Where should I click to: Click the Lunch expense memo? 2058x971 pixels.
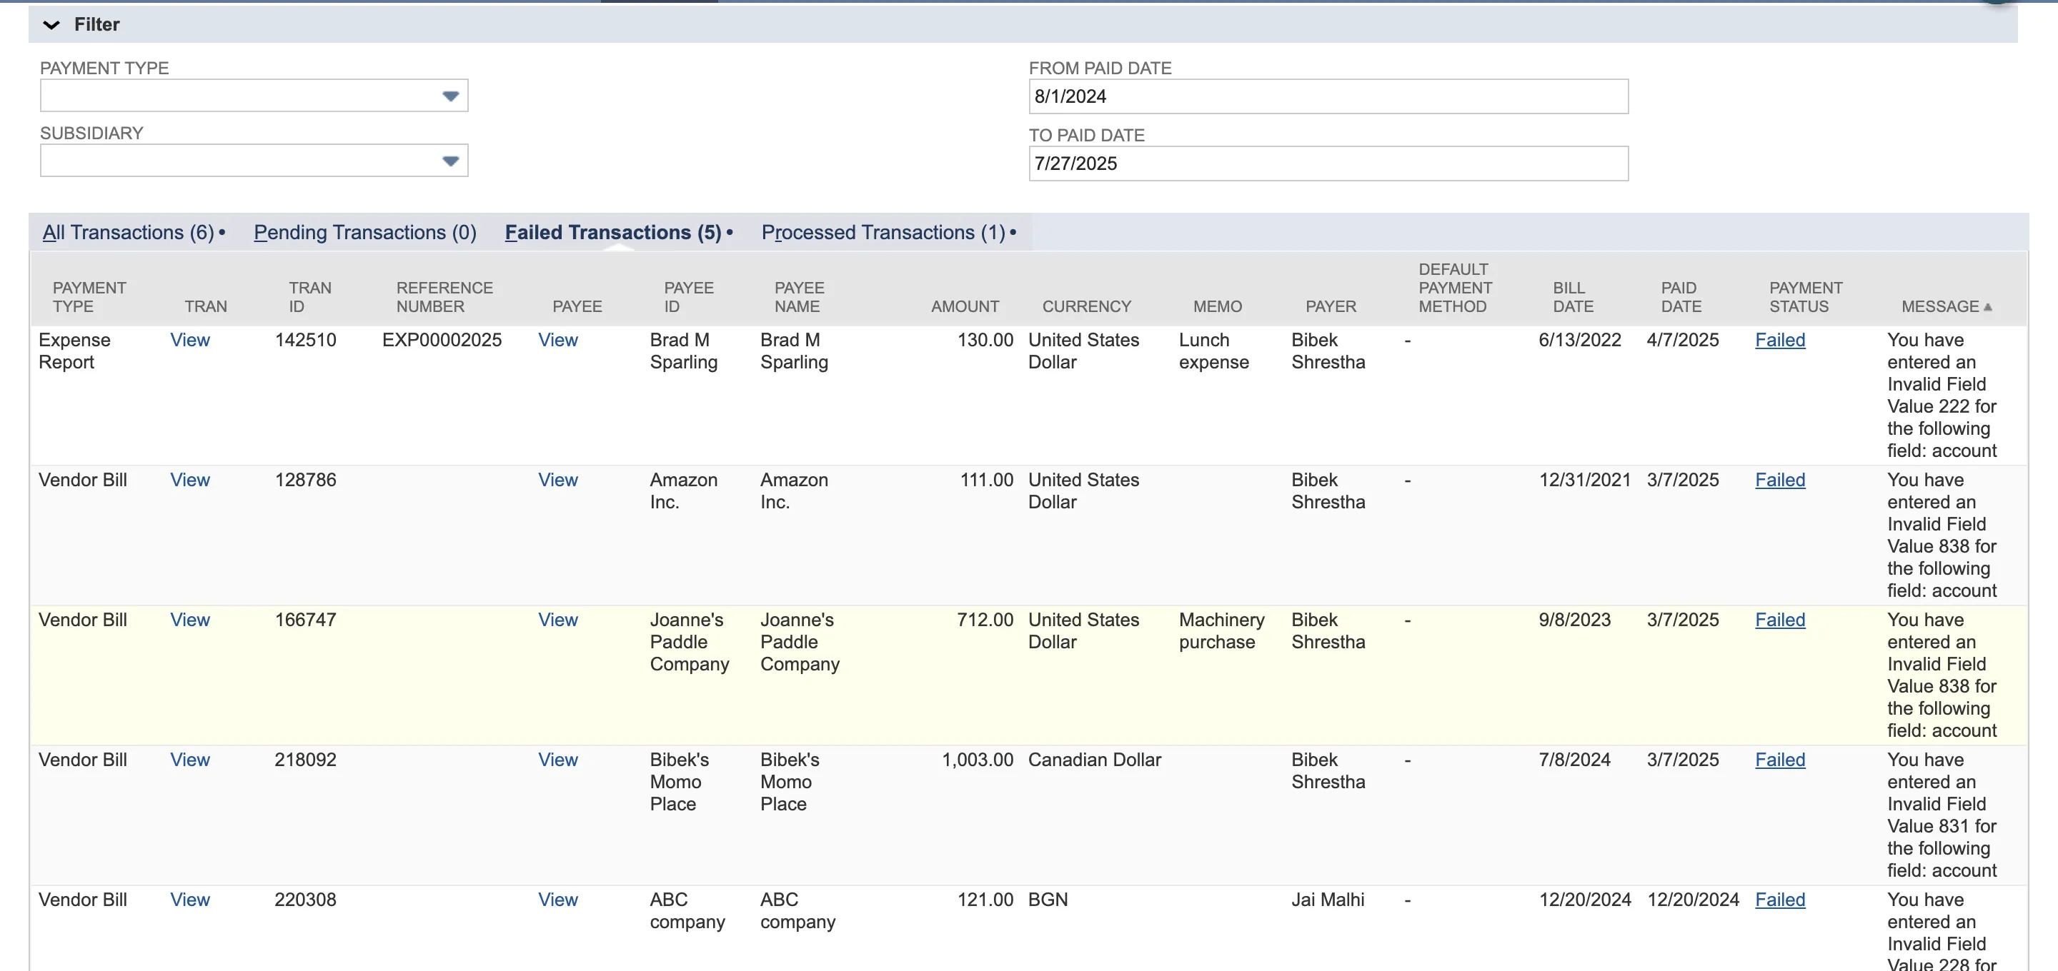point(1213,351)
